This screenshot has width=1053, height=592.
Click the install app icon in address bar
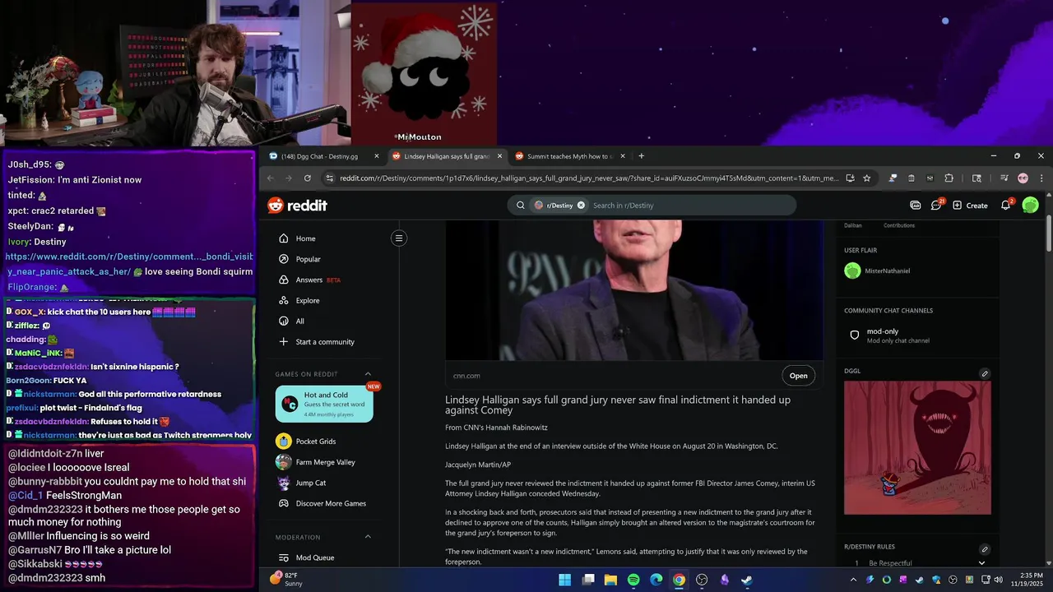850,178
